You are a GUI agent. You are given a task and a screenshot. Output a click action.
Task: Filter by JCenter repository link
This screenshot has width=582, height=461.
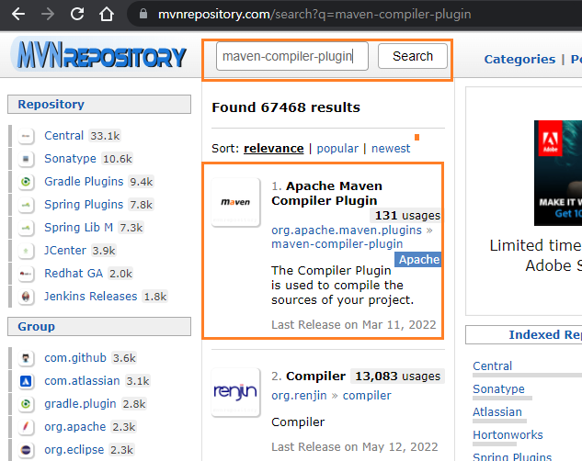[x=65, y=251]
